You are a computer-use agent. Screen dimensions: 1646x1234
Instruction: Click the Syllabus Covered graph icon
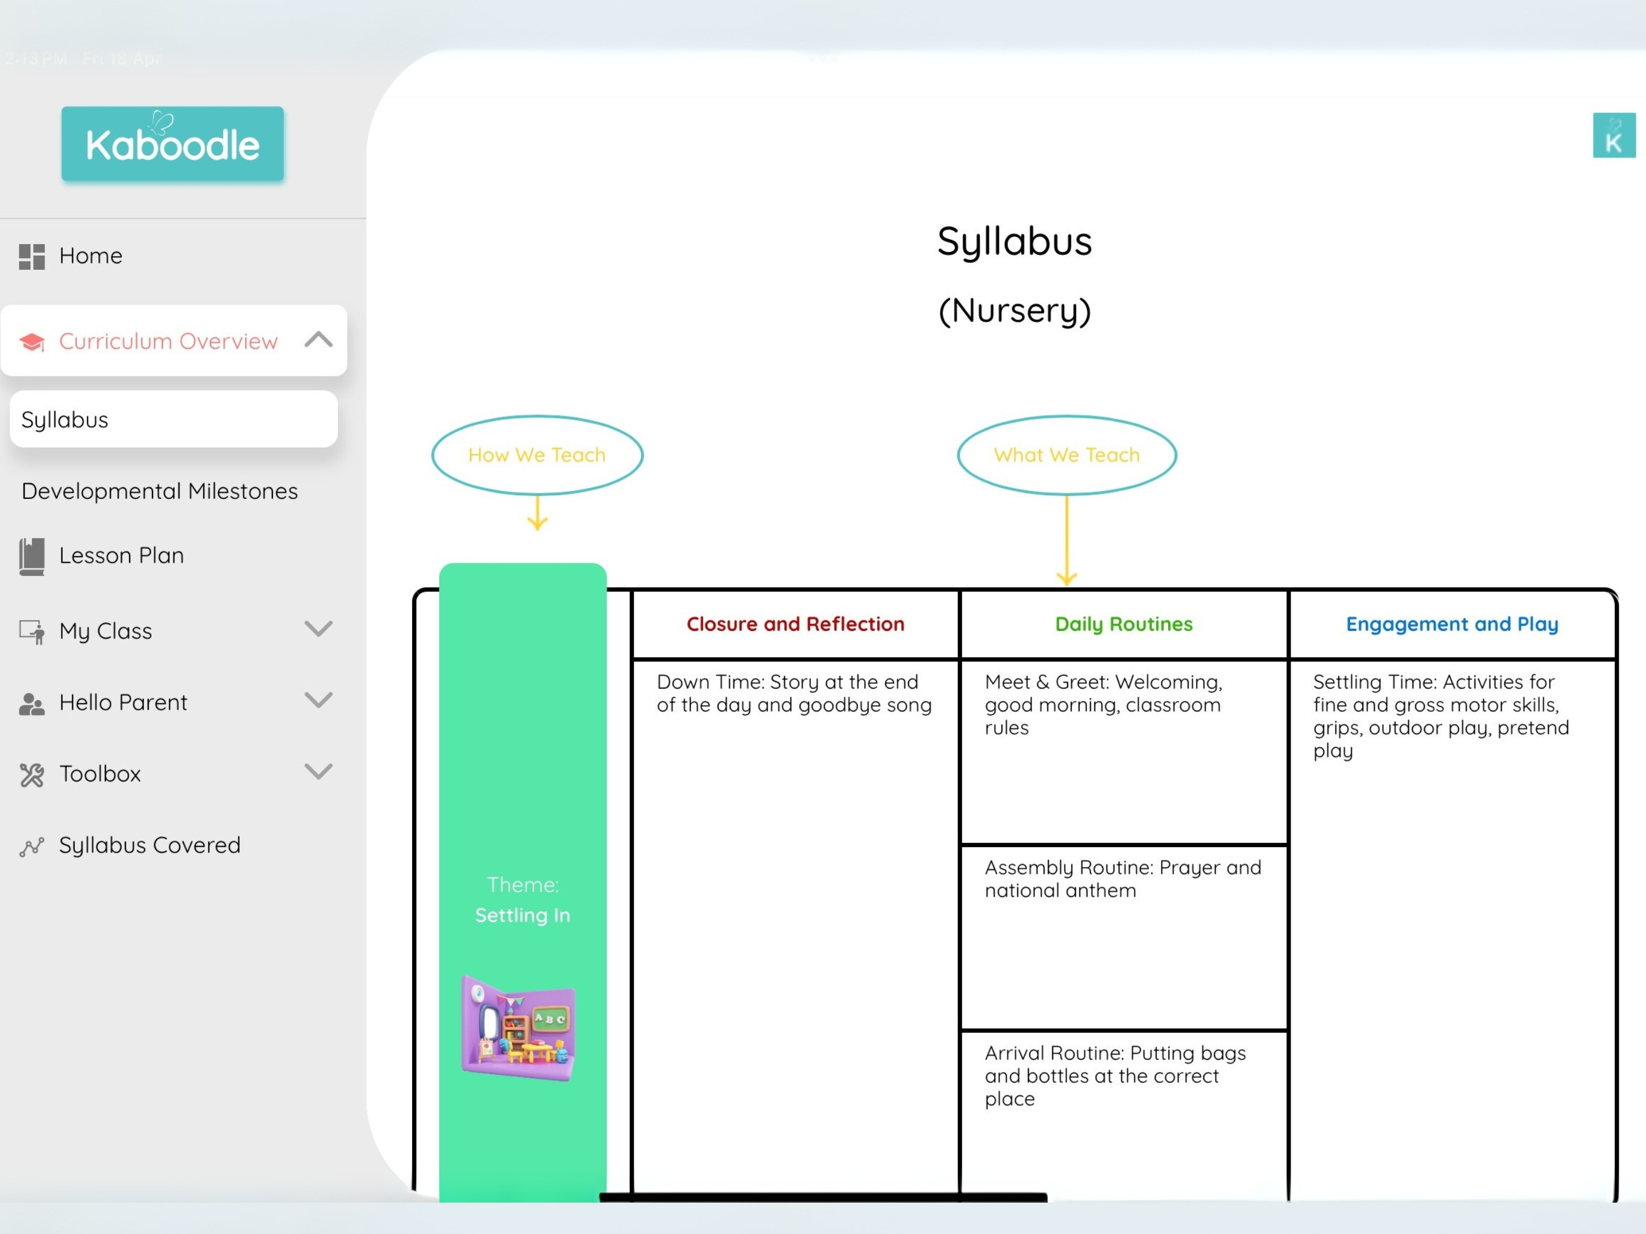pyautogui.click(x=31, y=846)
